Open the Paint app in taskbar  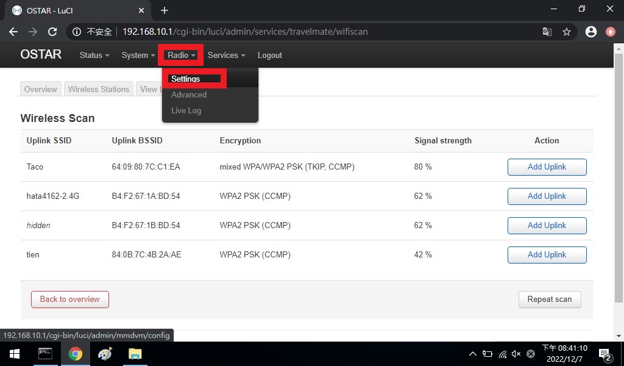click(105, 354)
